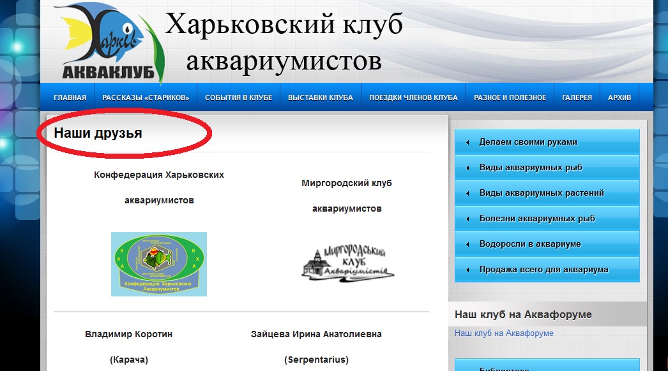Image resolution: width=668 pixels, height=371 pixels.
Task: Click arrow icon beside Водоросли в аквариуме
Action: pyautogui.click(x=467, y=244)
